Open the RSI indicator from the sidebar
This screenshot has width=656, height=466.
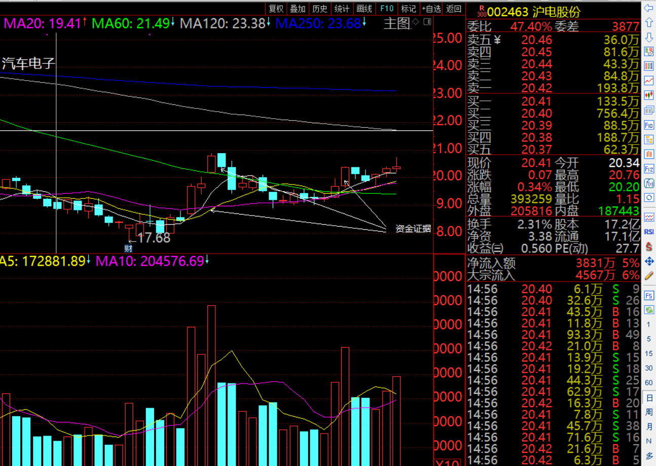tap(649, 232)
